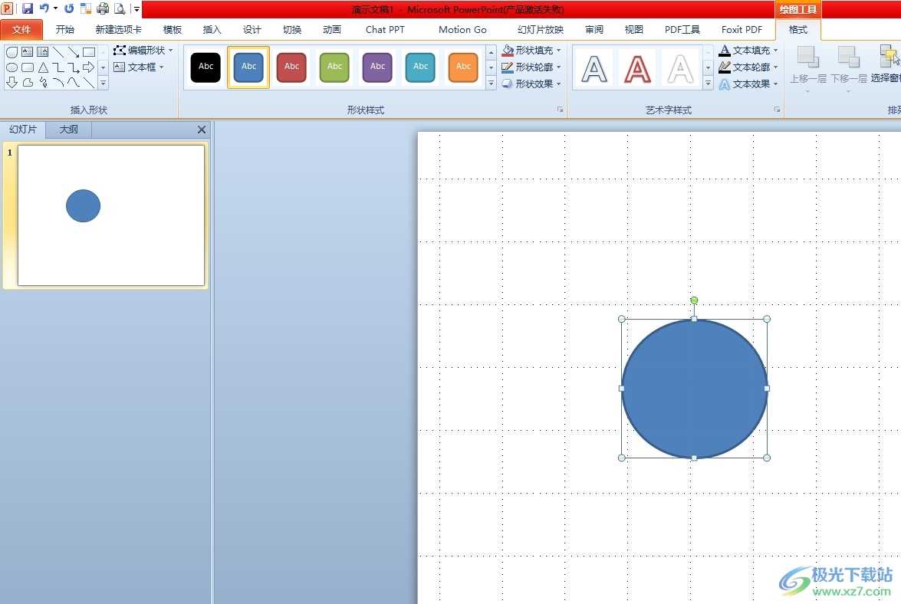Apply the green Abc shape style

pos(334,67)
